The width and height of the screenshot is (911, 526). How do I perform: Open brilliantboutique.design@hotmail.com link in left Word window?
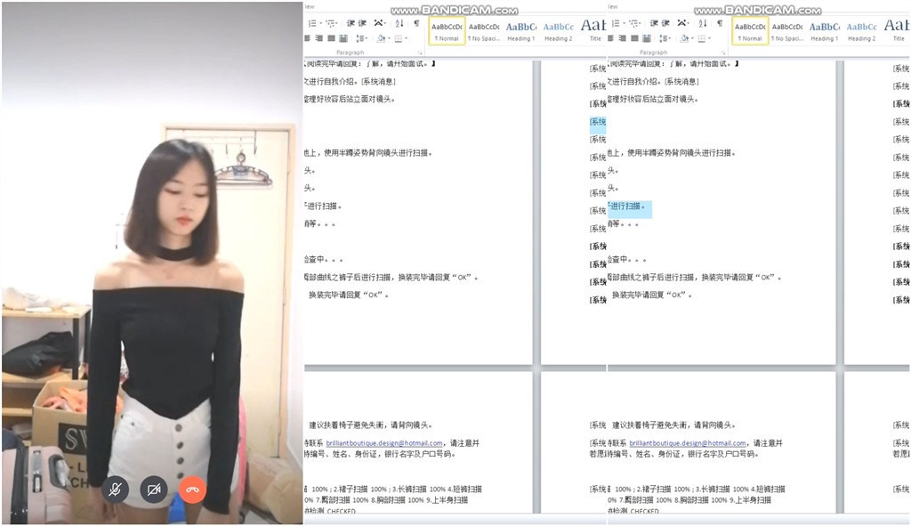pos(384,443)
